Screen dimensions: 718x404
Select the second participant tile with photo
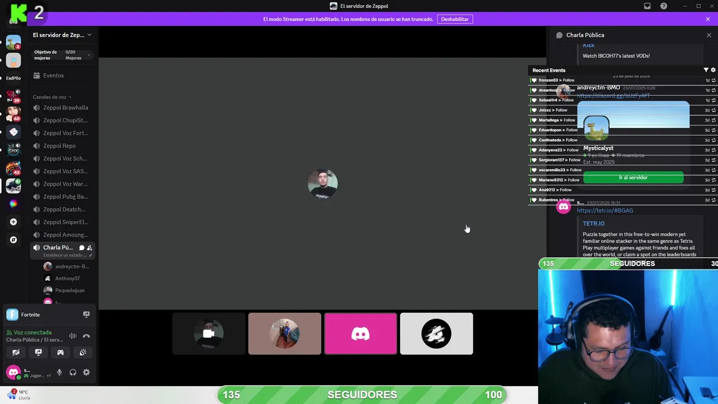pyautogui.click(x=285, y=334)
